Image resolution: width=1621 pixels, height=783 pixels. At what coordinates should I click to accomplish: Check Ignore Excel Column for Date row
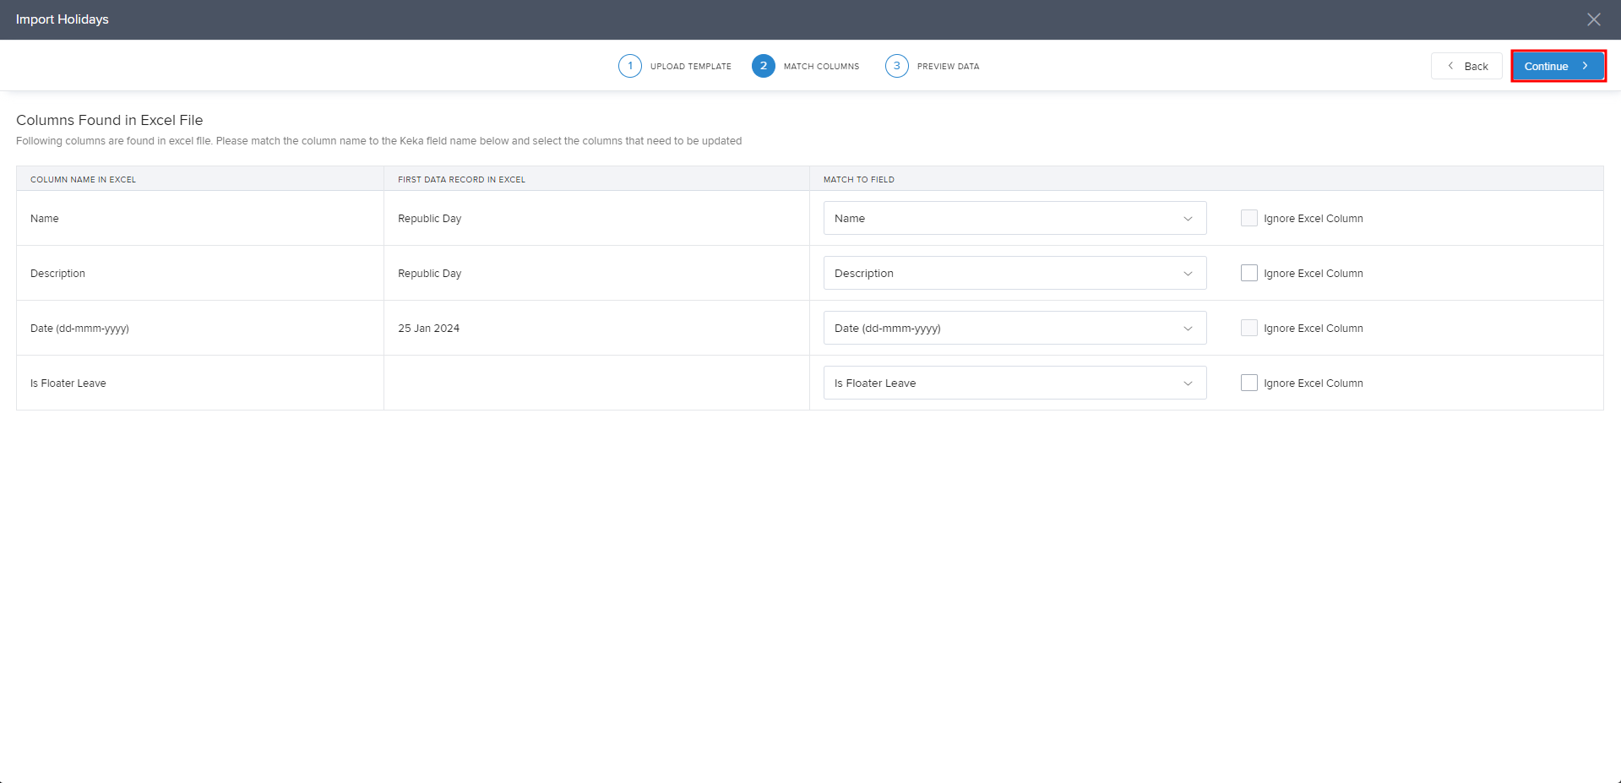click(1248, 328)
